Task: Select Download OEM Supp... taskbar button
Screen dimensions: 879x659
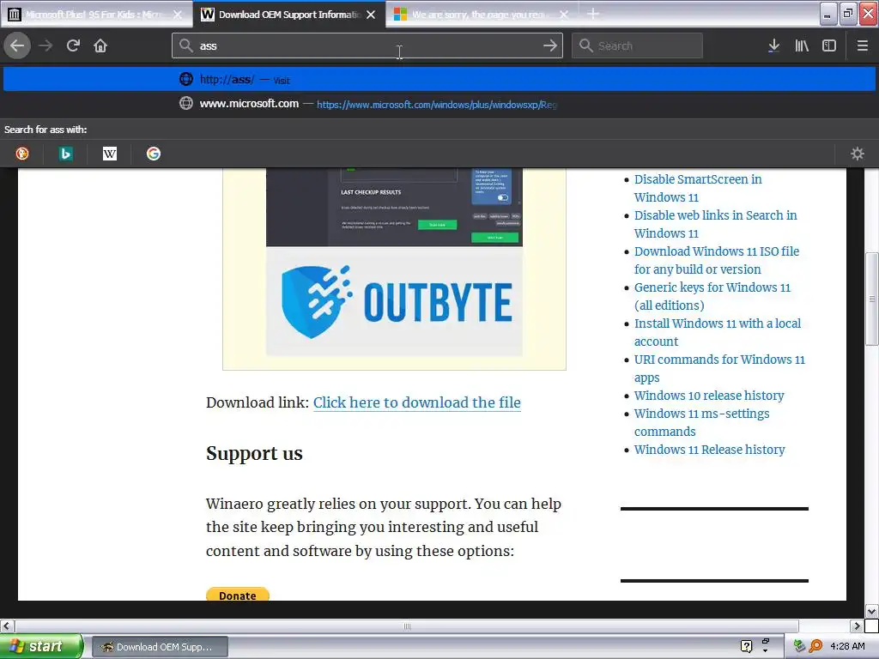Action: 160,647
